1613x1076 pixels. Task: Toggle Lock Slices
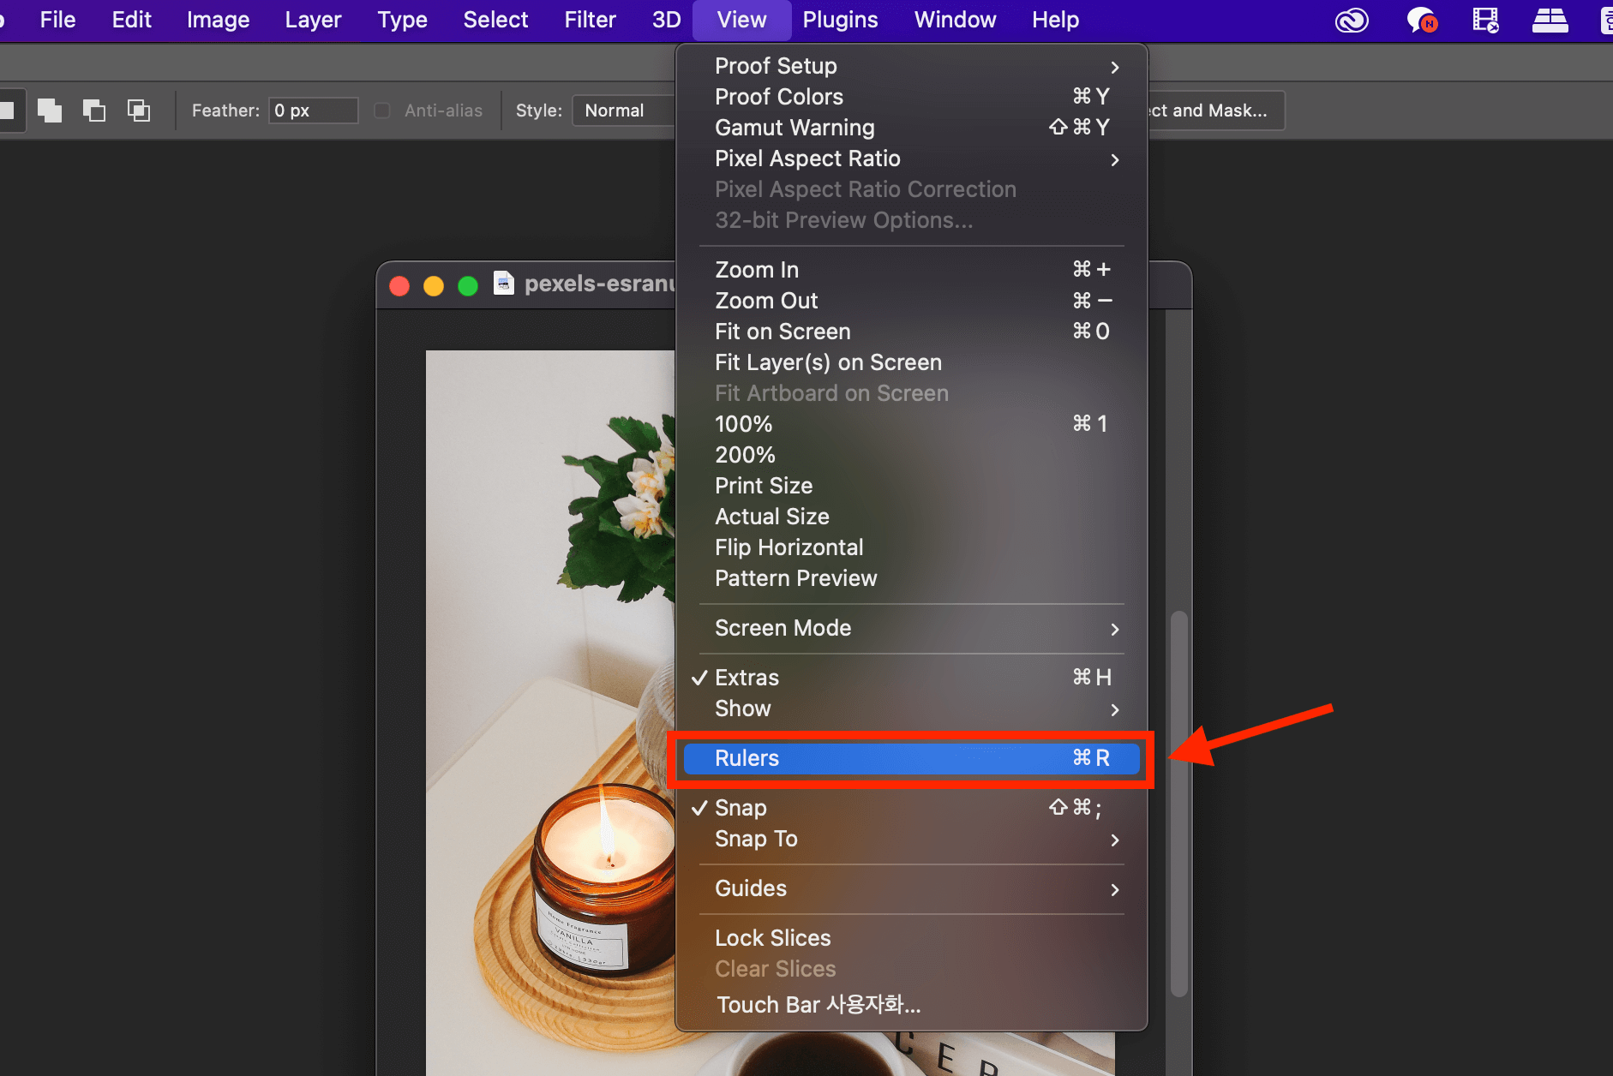[x=911, y=938]
